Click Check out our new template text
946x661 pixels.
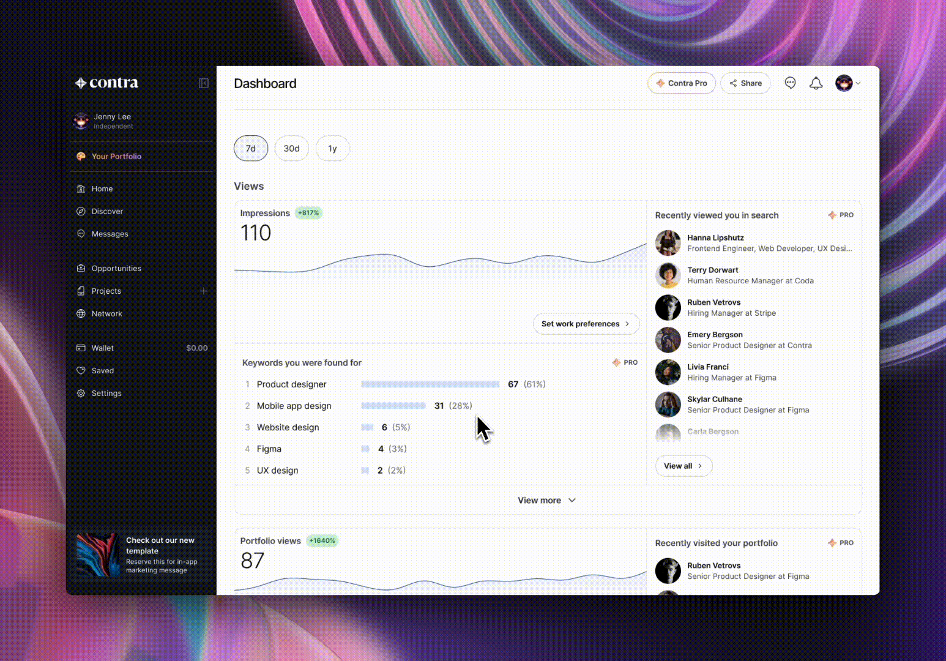[x=160, y=545]
